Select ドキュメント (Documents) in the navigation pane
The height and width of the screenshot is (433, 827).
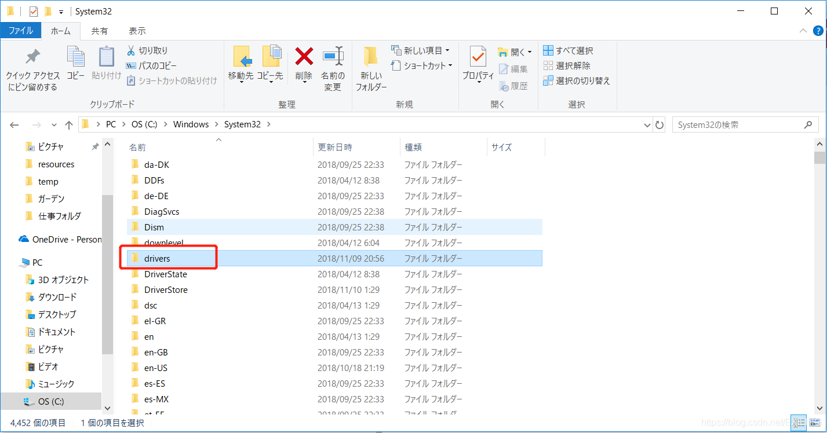tap(50, 332)
